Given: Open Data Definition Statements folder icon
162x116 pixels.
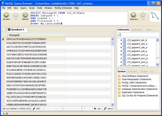Looking at the screenshot, I should [119, 76].
